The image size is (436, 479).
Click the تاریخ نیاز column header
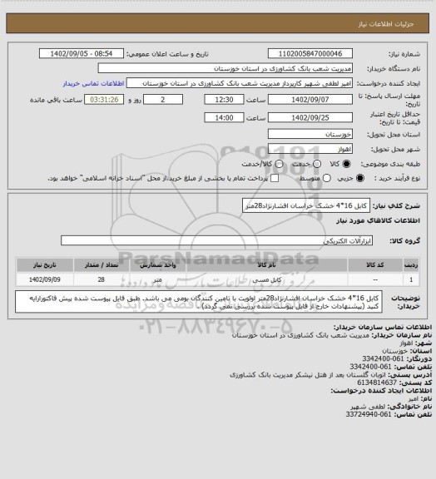pyautogui.click(x=45, y=264)
